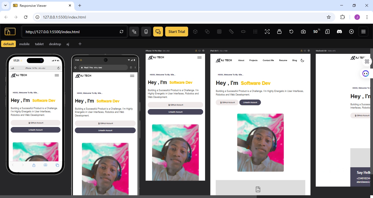The image size is (373, 198).
Task: Click the device rotate orientation icon
Action: click(327, 32)
